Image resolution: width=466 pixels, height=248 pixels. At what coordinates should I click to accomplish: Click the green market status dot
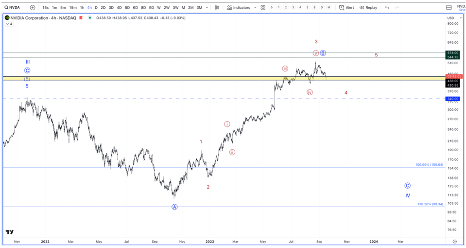tap(89, 18)
